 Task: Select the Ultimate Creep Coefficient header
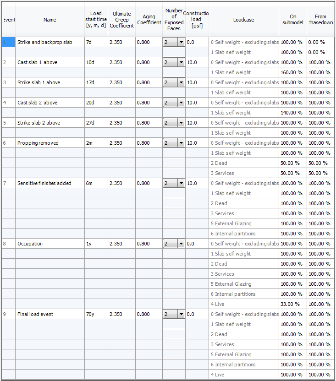(121, 20)
